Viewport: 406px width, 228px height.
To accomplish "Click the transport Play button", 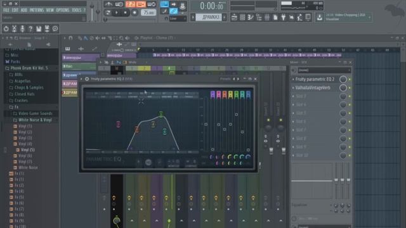I will point(117,13).
